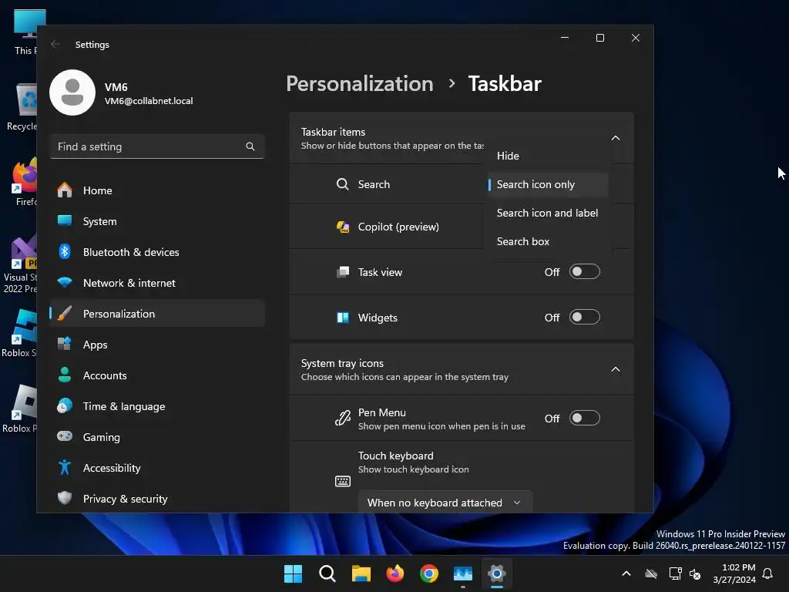Image resolution: width=789 pixels, height=592 pixels.
Task: Click the Pen Menu icon
Action: tap(343, 418)
